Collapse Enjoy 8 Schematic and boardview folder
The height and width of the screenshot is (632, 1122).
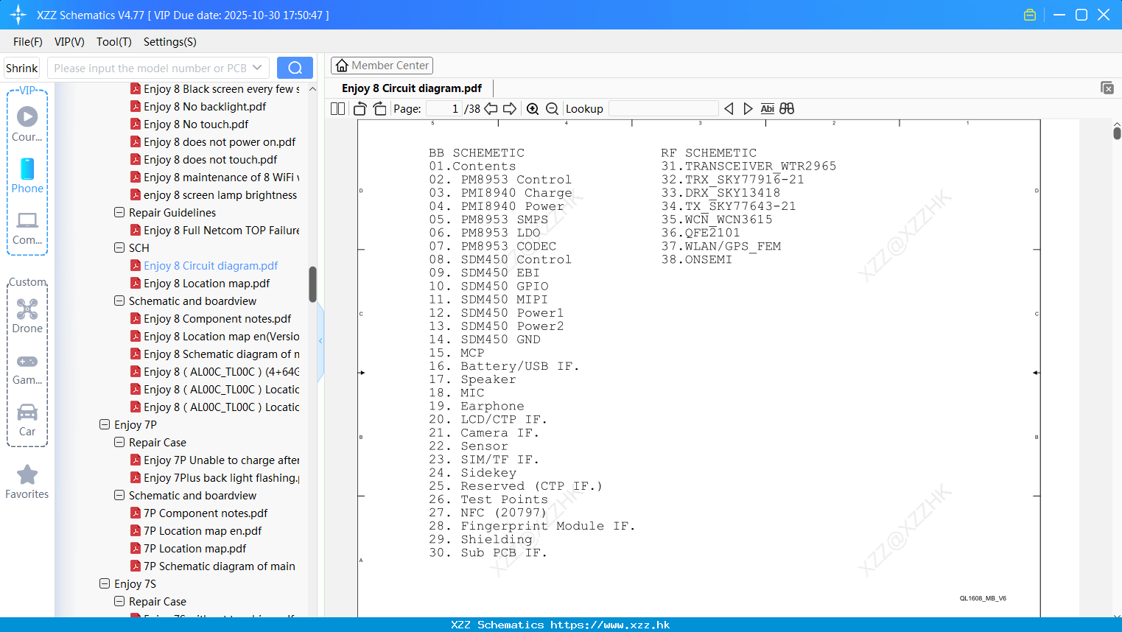coord(119,301)
